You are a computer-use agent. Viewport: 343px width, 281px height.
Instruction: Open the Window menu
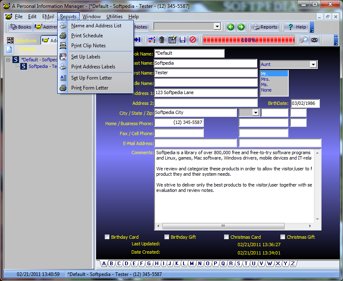pyautogui.click(x=92, y=17)
